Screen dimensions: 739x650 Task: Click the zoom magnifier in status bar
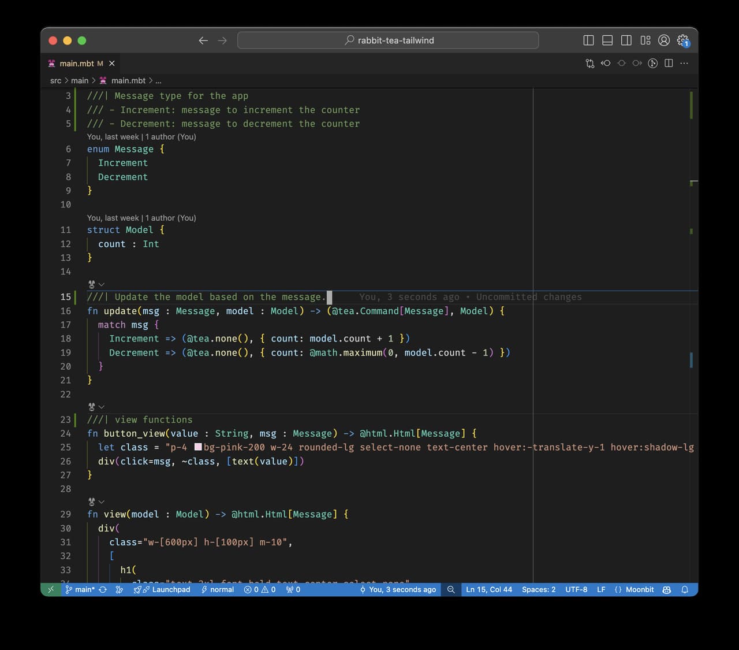451,589
